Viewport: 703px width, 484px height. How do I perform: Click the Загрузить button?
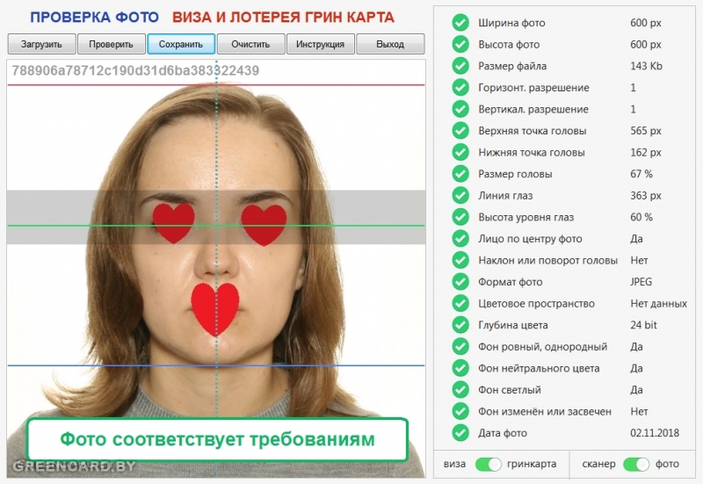tap(41, 45)
